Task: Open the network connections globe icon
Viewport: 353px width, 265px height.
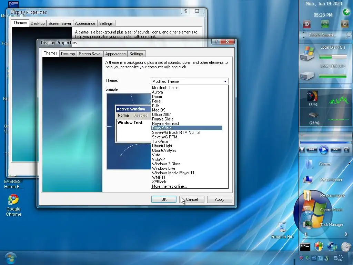Action: 332,246
